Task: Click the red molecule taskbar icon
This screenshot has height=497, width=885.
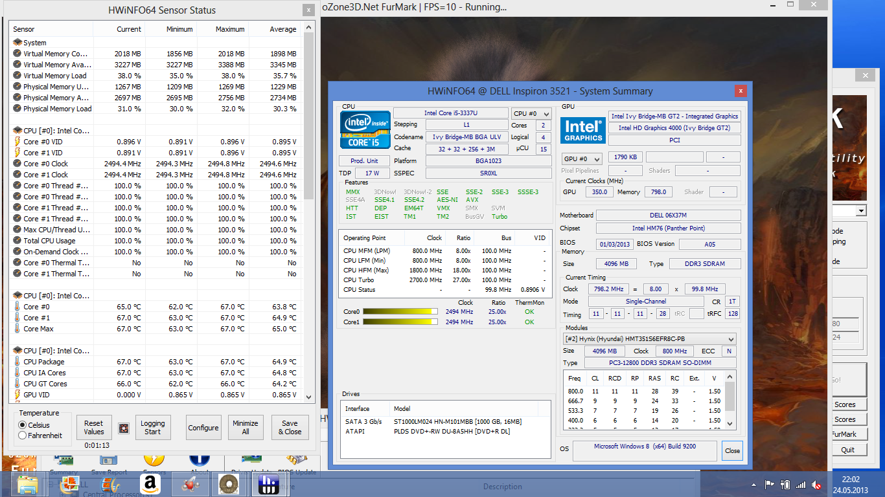Action: click(x=189, y=483)
